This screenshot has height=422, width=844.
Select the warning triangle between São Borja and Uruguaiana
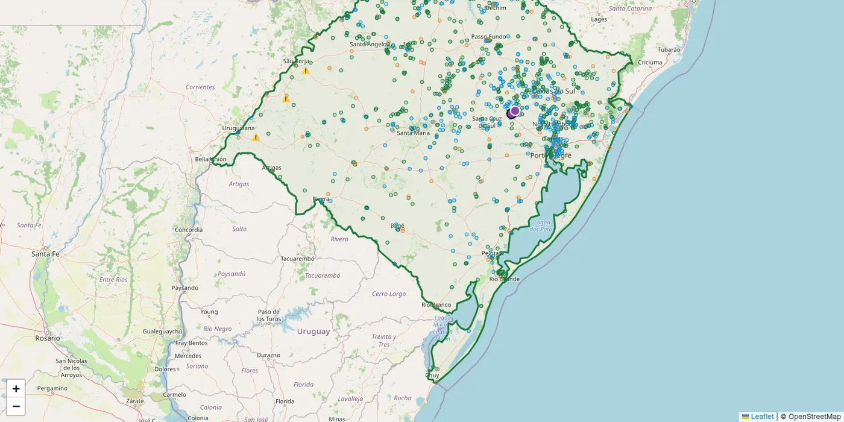pyautogui.click(x=286, y=98)
